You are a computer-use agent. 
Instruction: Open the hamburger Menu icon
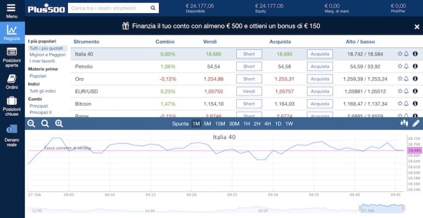pos(12,8)
